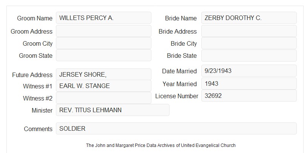This screenshot has height=153, width=304.
Task: Select the Bride Name field
Action: click(249, 18)
